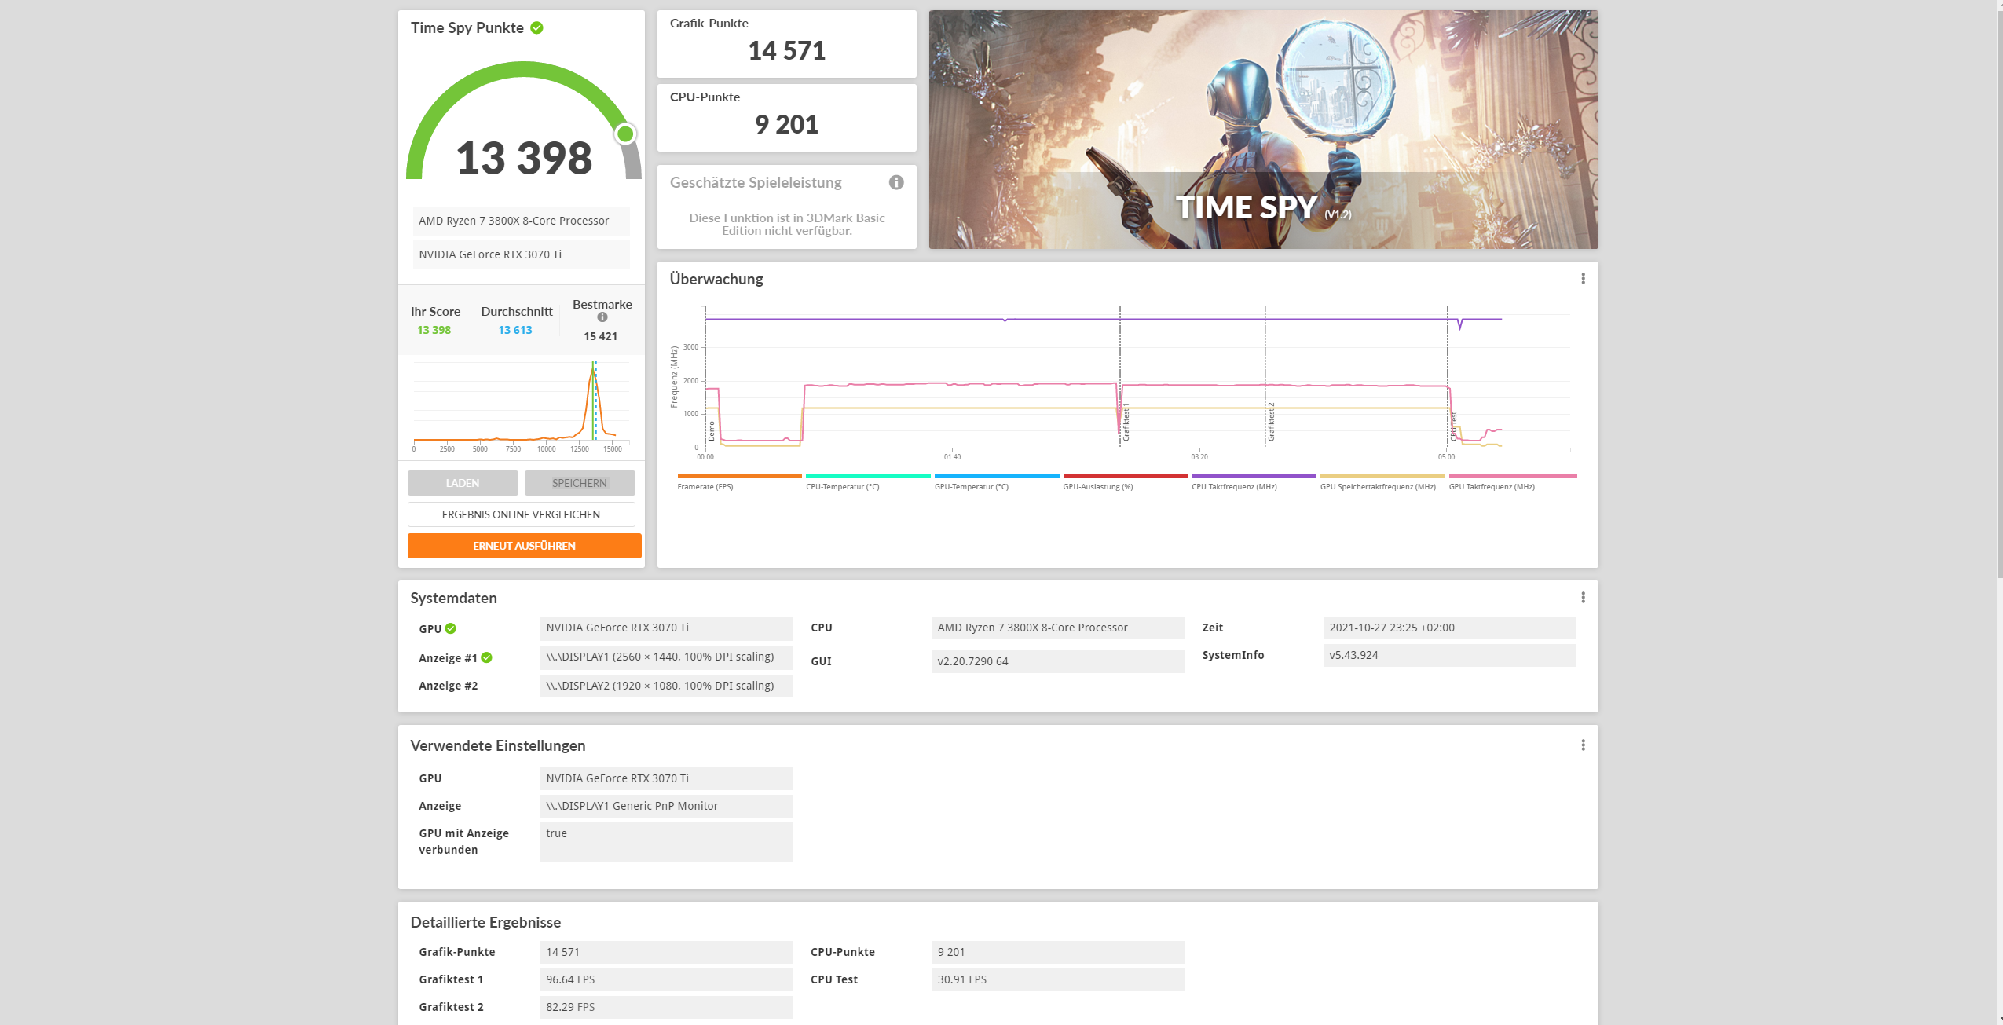The image size is (2003, 1025).
Task: Toggle Framerate (FPS) legend in chart
Action: pos(705,487)
